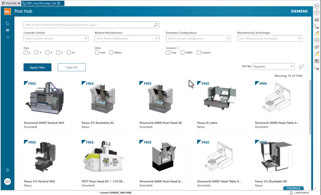Open the CH user avatar
The image size is (321, 195).
8,182
